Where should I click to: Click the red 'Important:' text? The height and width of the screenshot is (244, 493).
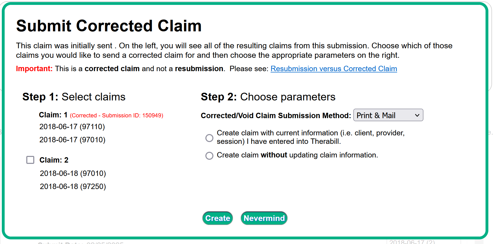coord(34,69)
